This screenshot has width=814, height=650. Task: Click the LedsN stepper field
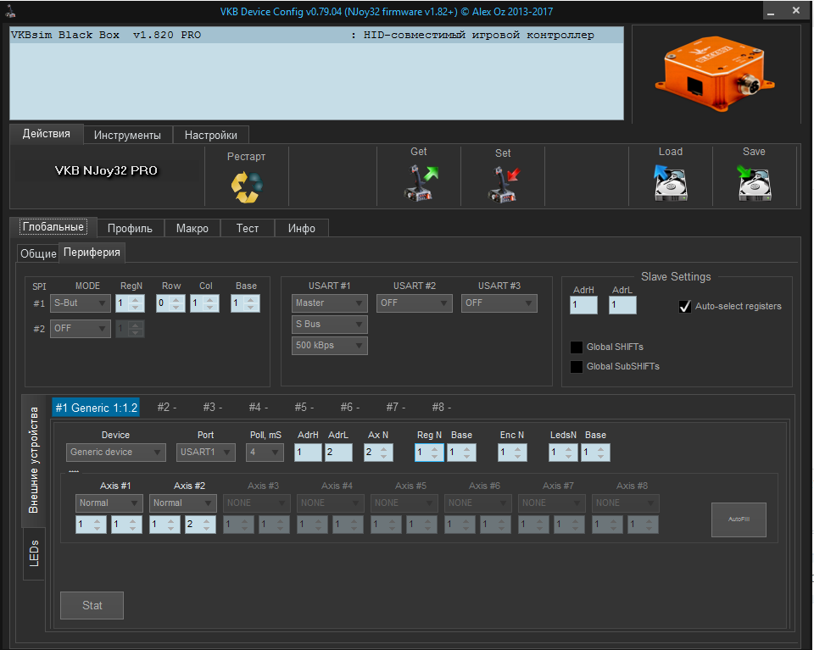(563, 453)
